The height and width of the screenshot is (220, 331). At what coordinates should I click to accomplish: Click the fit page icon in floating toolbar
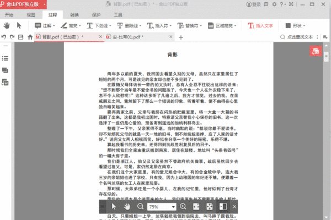point(210,206)
